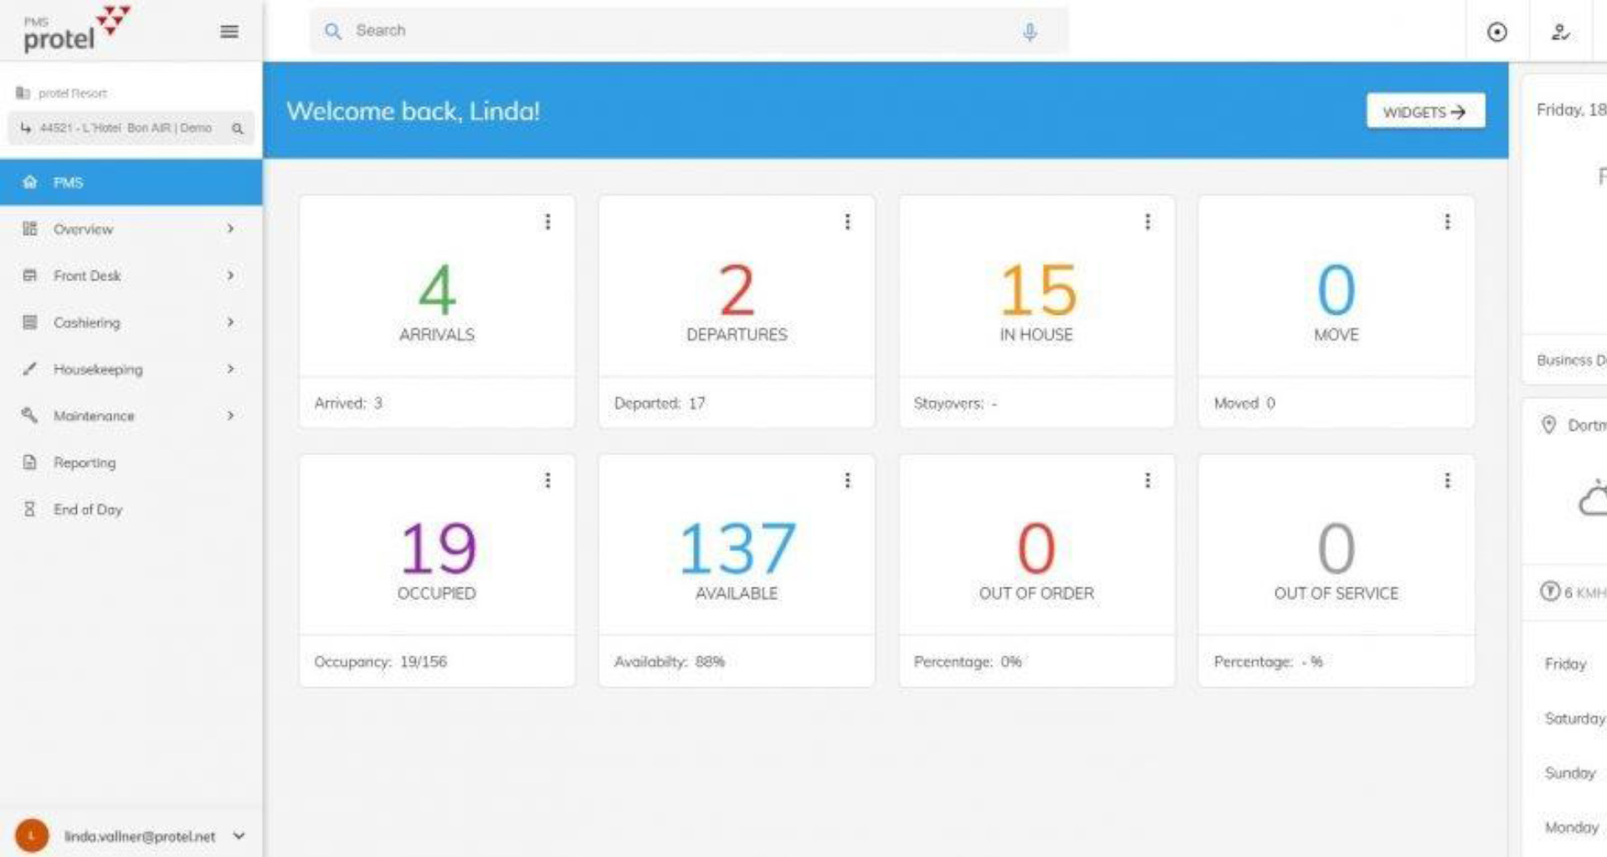Expand the Front Desk submenu chevron
The height and width of the screenshot is (857, 1607).
point(230,275)
